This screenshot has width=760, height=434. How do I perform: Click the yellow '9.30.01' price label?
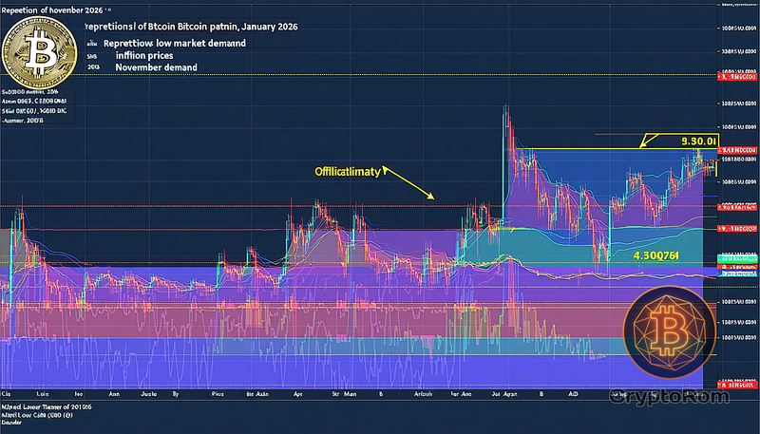(698, 142)
